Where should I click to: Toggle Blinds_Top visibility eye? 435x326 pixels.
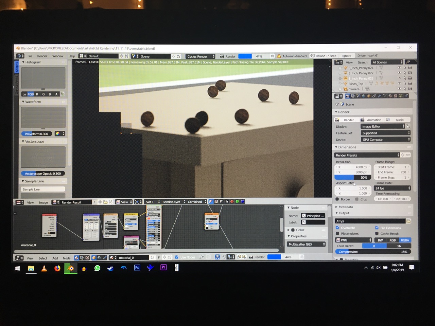[x=399, y=83]
